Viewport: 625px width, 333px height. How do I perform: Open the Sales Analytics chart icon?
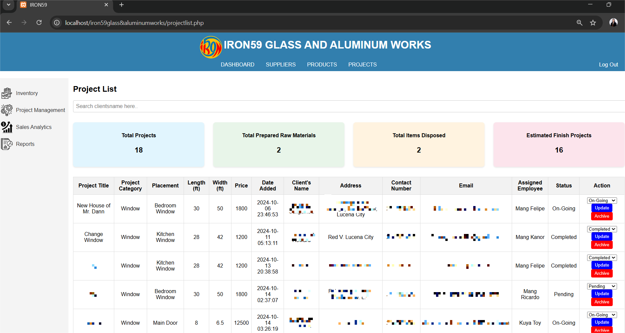pos(7,127)
